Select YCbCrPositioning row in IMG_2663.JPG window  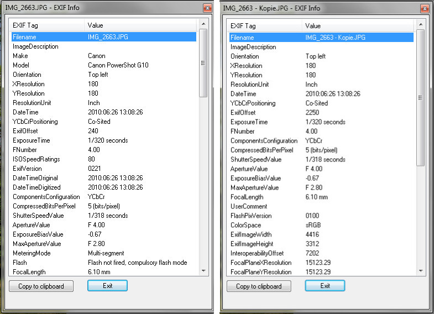104,122
